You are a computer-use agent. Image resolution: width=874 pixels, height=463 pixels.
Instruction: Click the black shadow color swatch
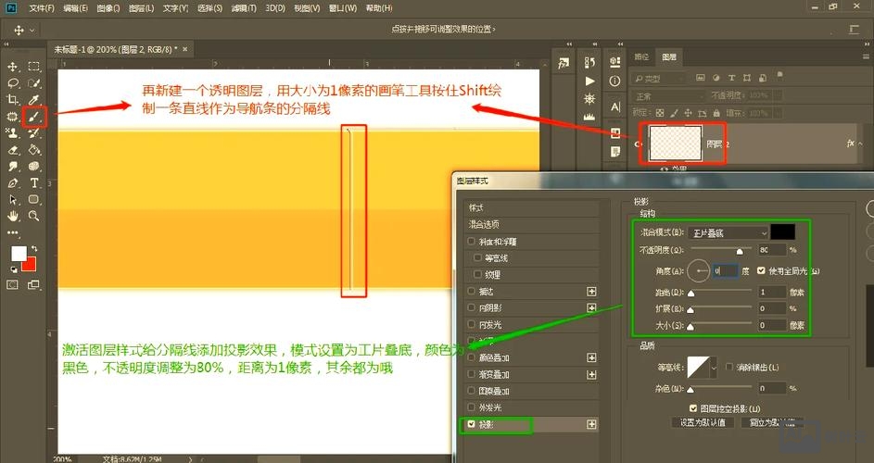coord(782,231)
